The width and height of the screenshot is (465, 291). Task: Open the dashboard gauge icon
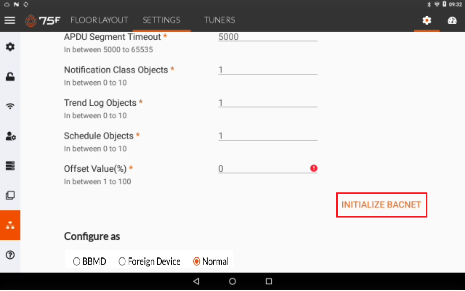tap(452, 21)
